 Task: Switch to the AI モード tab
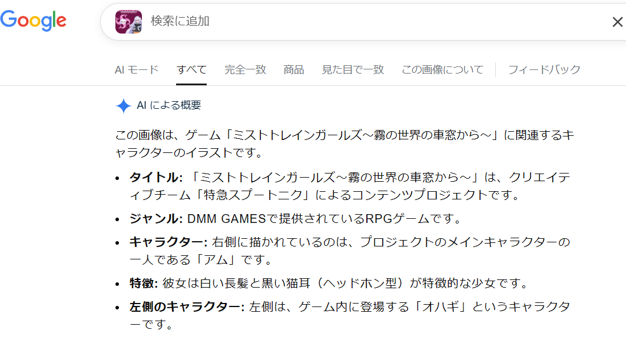click(x=137, y=69)
